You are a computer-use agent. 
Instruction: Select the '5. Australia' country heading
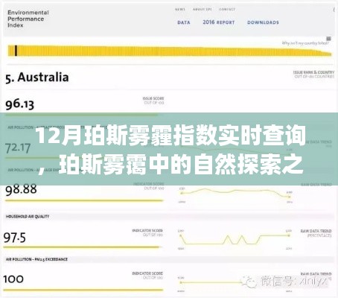tap(37, 77)
